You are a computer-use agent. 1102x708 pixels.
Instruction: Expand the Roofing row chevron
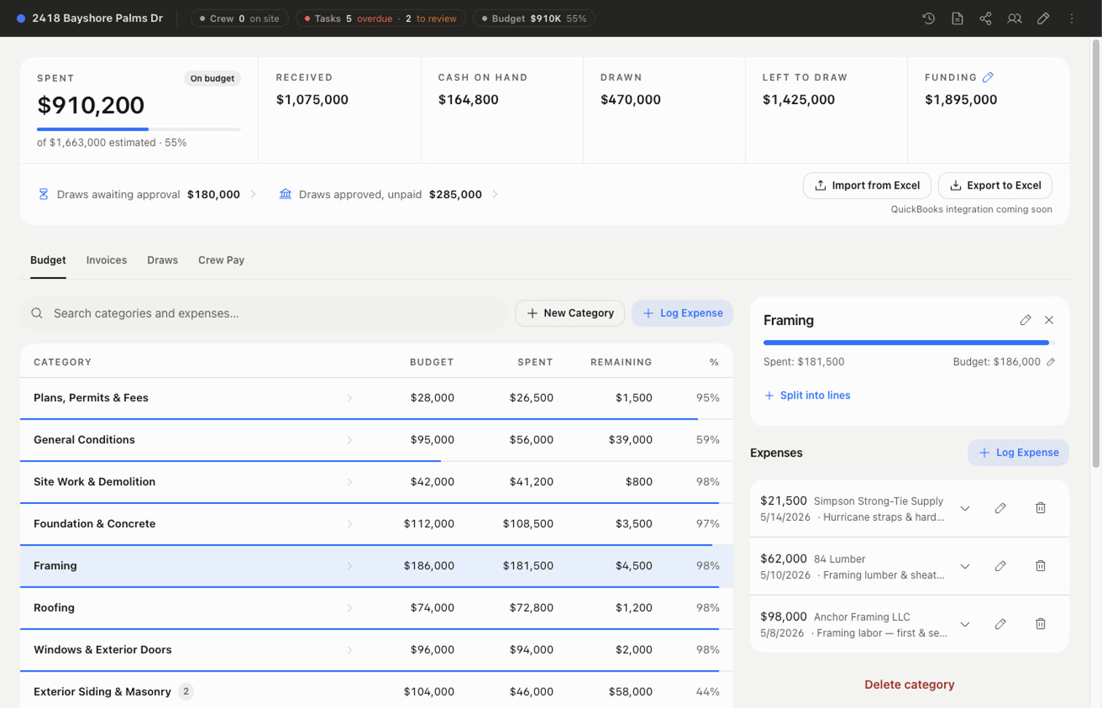coord(350,608)
